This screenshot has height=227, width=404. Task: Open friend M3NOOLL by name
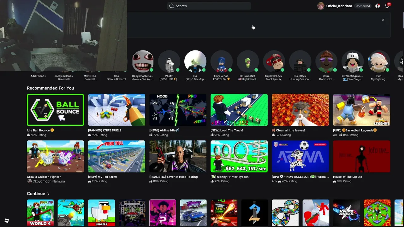90,76
